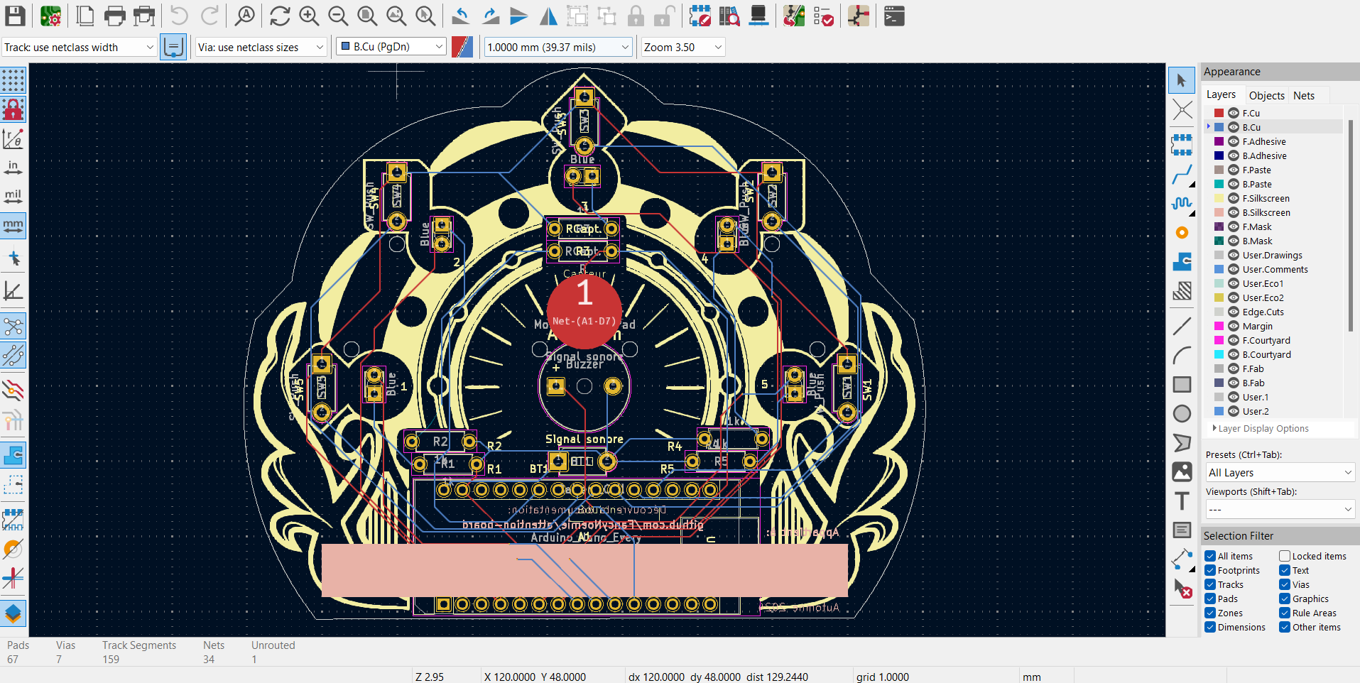The width and height of the screenshot is (1360, 683).
Task: Expand Layer Display Options
Action: point(1263,429)
